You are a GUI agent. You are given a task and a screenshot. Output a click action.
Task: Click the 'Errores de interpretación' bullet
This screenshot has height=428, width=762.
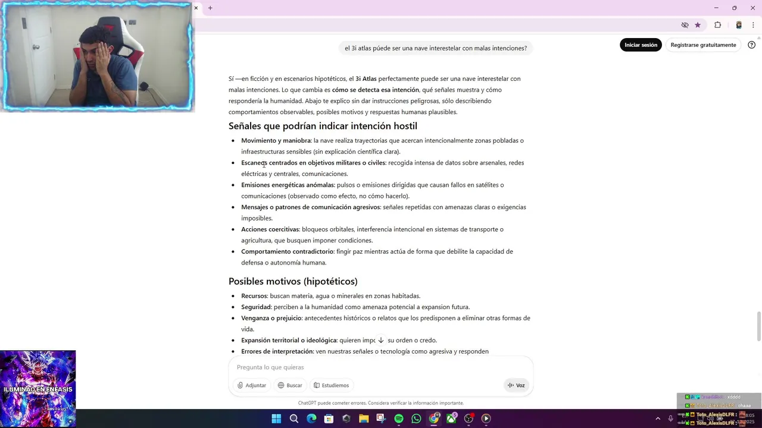[365, 351]
